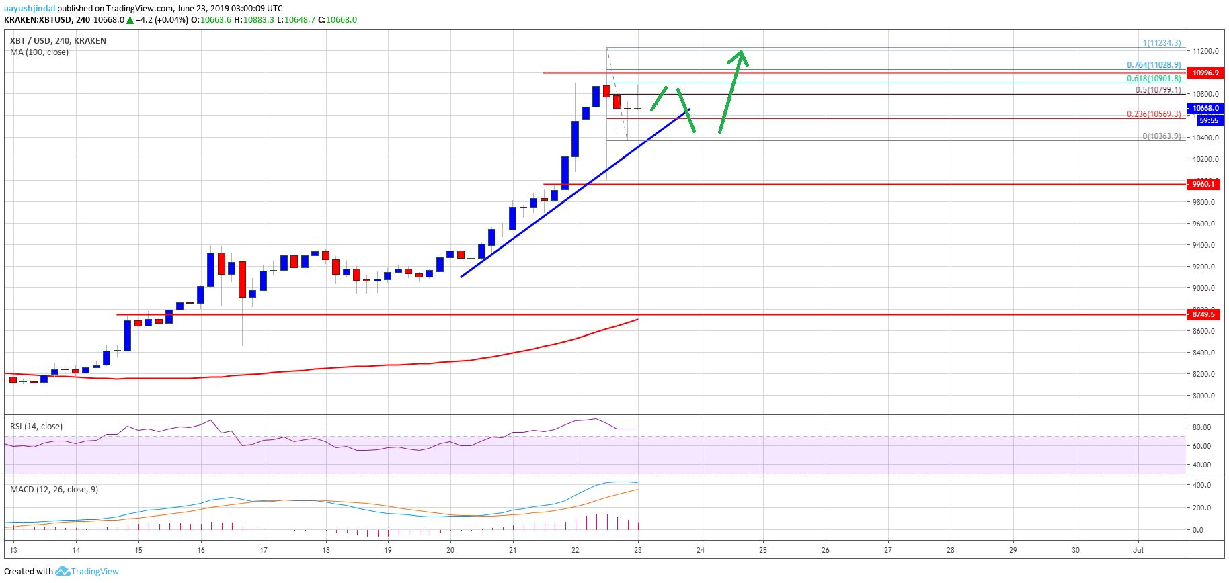Click the 10668.0 current price label
1229x583 pixels.
pyautogui.click(x=1205, y=108)
